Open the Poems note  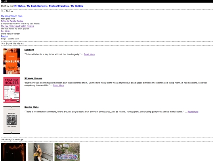tap(4, 36)
